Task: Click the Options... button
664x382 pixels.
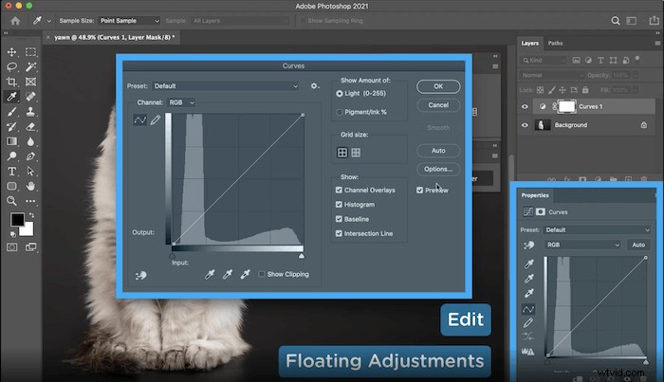Action: pos(438,170)
